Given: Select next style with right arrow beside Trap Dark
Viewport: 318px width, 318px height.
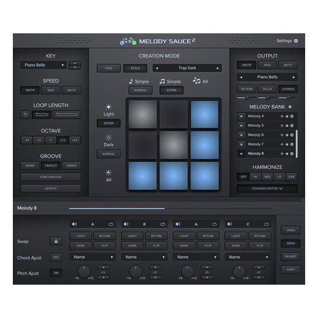Looking at the screenshot, I should 217,68.
